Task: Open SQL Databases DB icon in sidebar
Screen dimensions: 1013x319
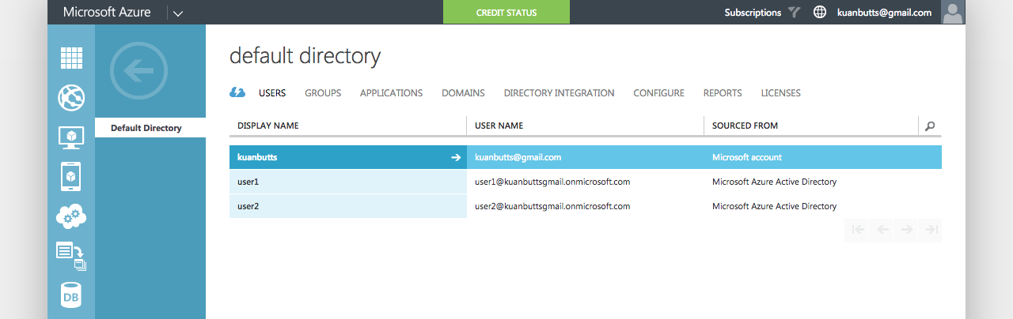Action: click(x=71, y=295)
